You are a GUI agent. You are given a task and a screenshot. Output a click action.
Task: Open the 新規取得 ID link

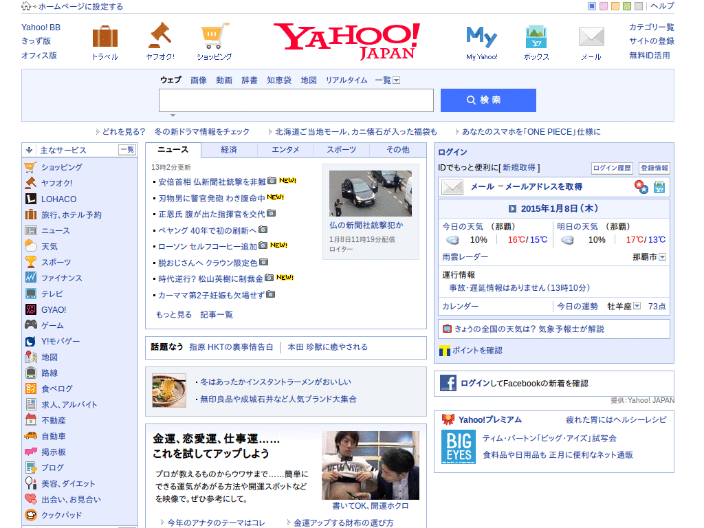519,168
